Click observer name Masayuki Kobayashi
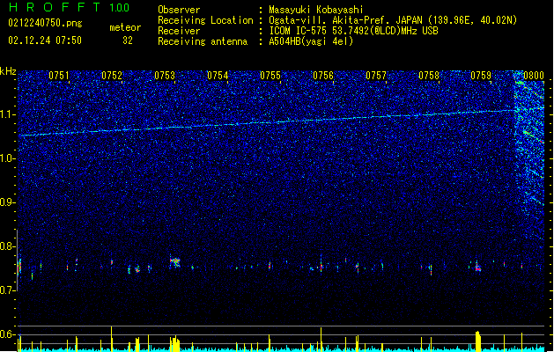The width and height of the screenshot is (554, 352). coord(316,10)
